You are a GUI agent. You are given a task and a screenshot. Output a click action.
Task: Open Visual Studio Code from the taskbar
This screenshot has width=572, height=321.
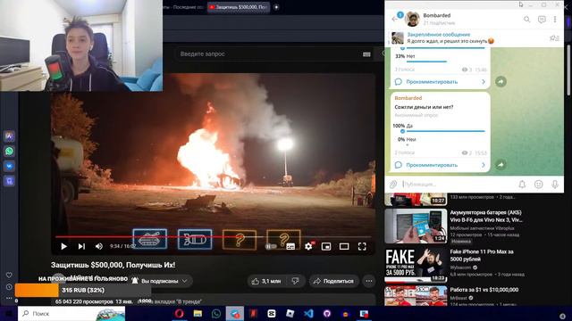(x=308, y=313)
